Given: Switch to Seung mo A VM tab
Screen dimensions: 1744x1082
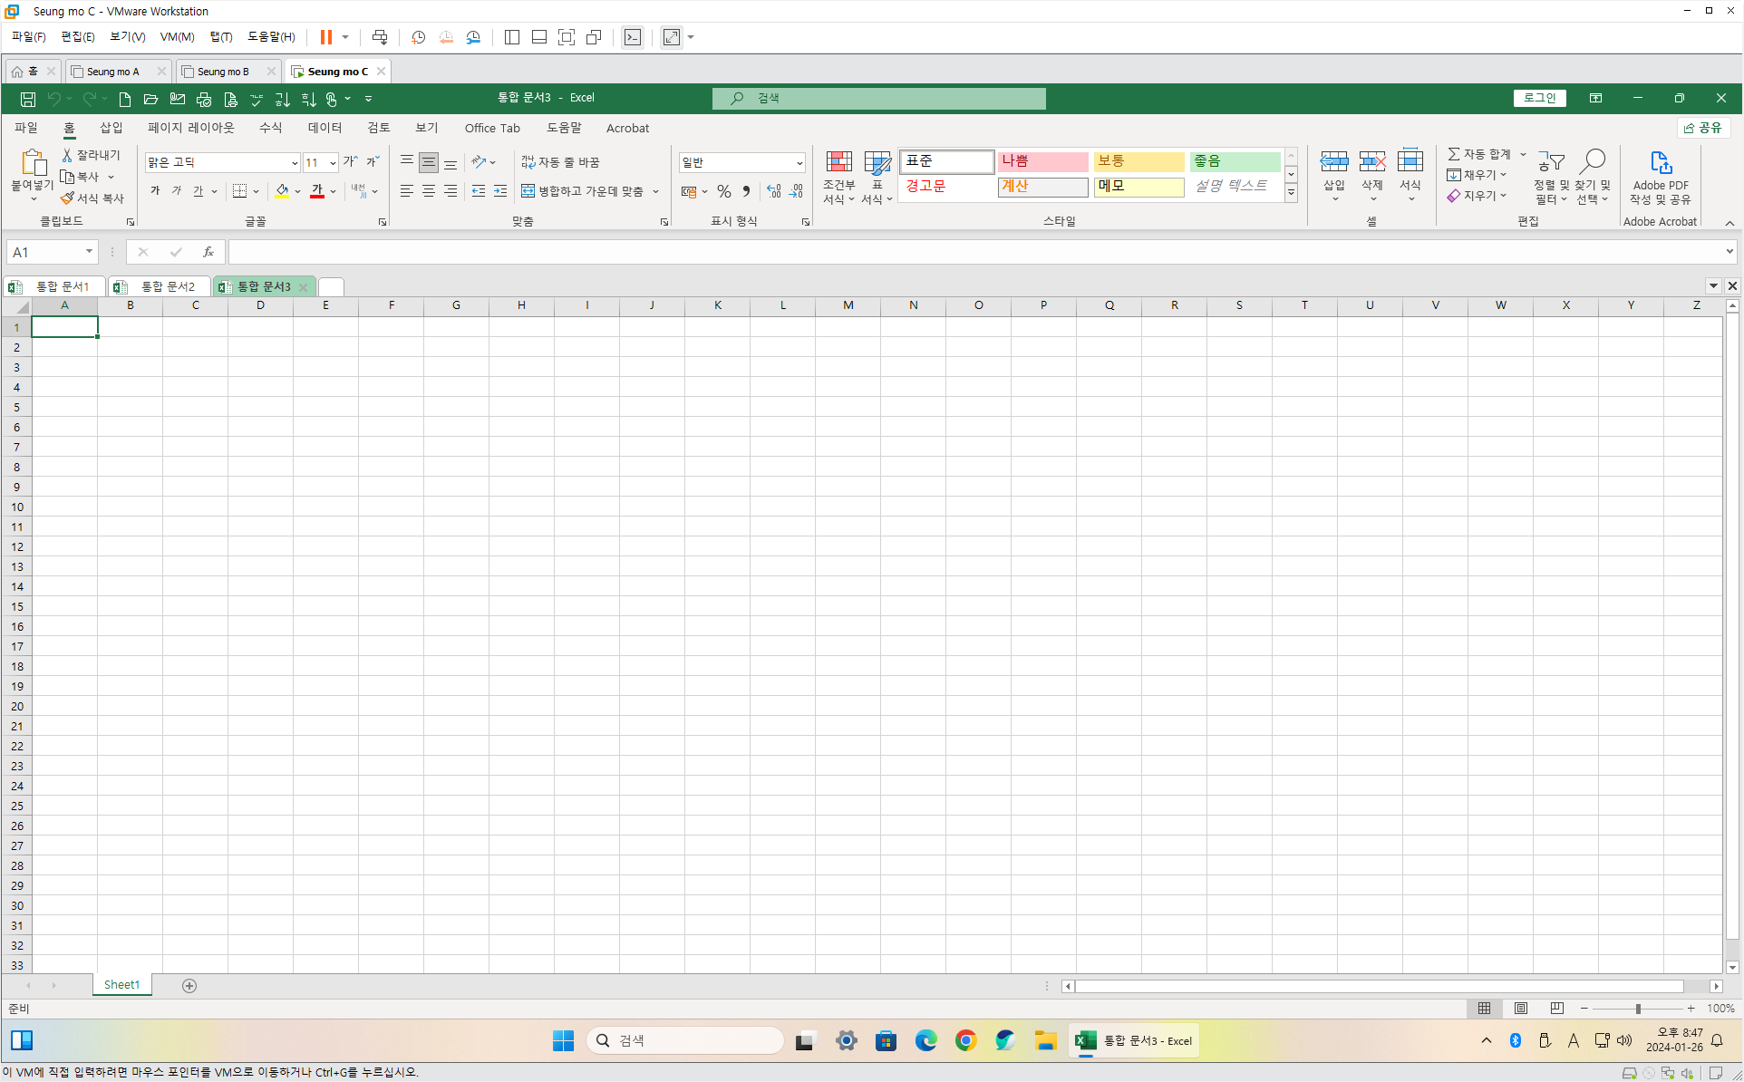Looking at the screenshot, I should [x=112, y=72].
